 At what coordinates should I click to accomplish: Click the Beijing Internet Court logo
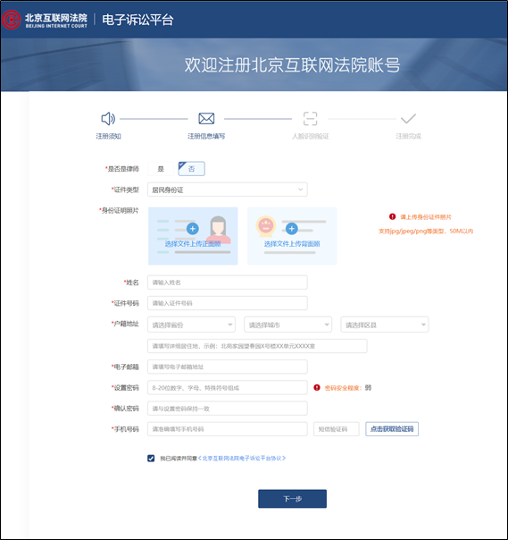click(x=45, y=20)
